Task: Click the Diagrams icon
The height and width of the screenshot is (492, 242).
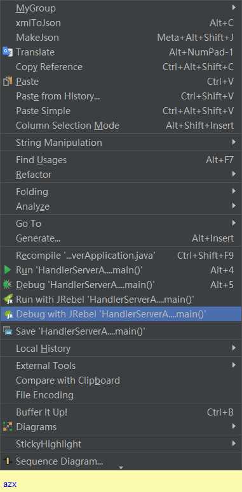Action: [x=8, y=427]
